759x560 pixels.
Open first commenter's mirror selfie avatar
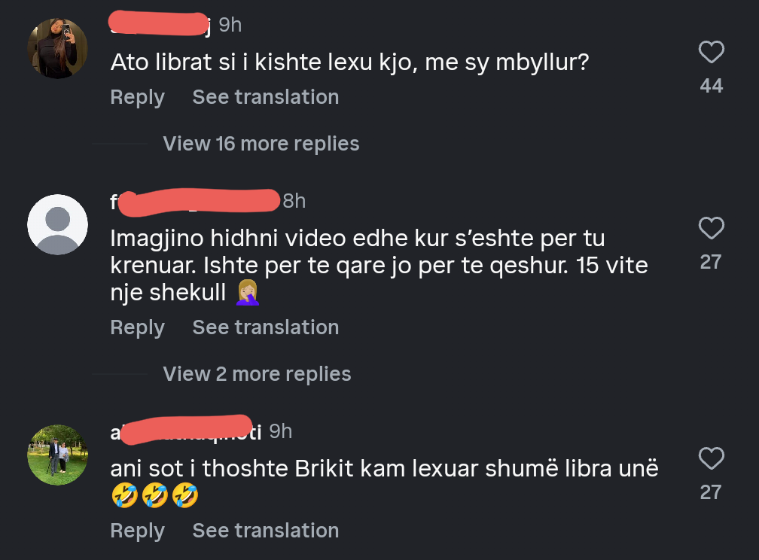[x=57, y=49]
